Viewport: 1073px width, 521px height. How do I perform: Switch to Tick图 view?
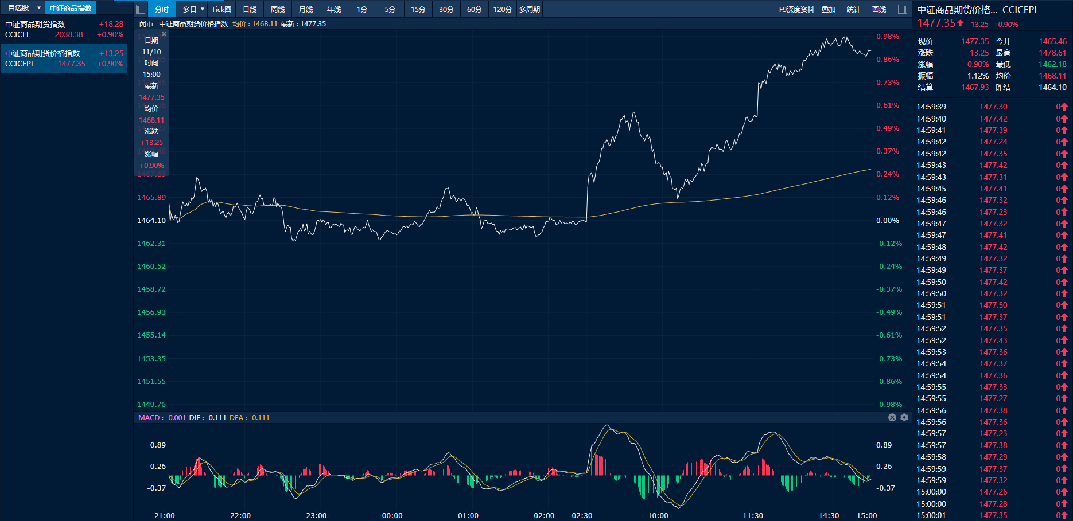coord(221,9)
